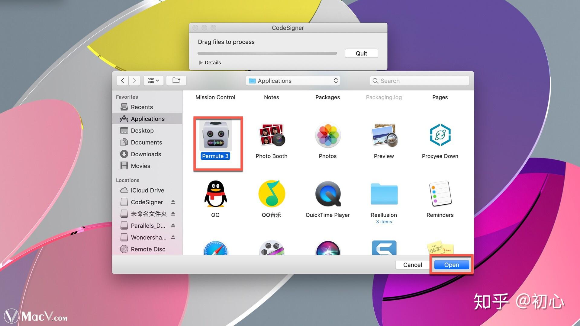The height and width of the screenshot is (326, 580).
Task: Select the Reminders app icon
Action: tap(440, 194)
